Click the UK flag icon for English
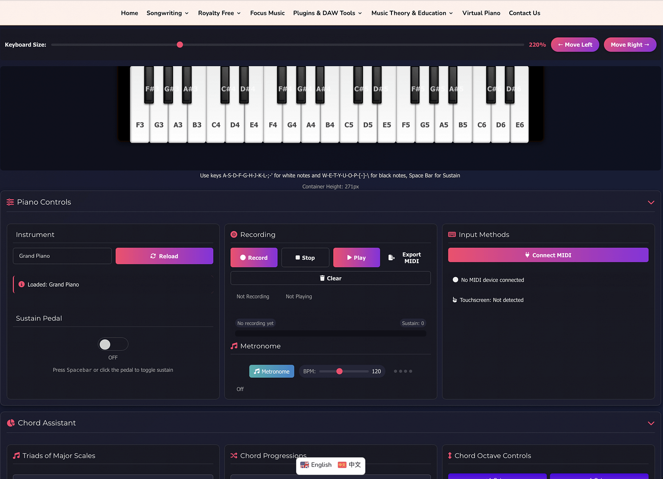This screenshot has width=663, height=479. coord(304,465)
